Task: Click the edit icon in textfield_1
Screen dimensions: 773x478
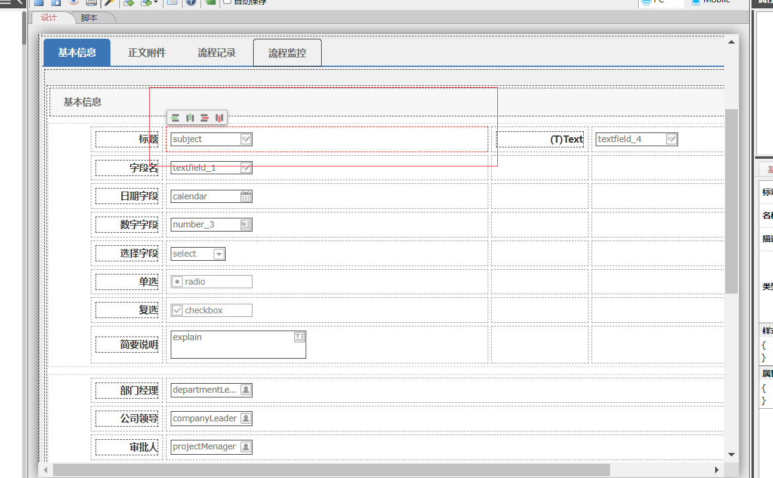Action: click(x=246, y=168)
